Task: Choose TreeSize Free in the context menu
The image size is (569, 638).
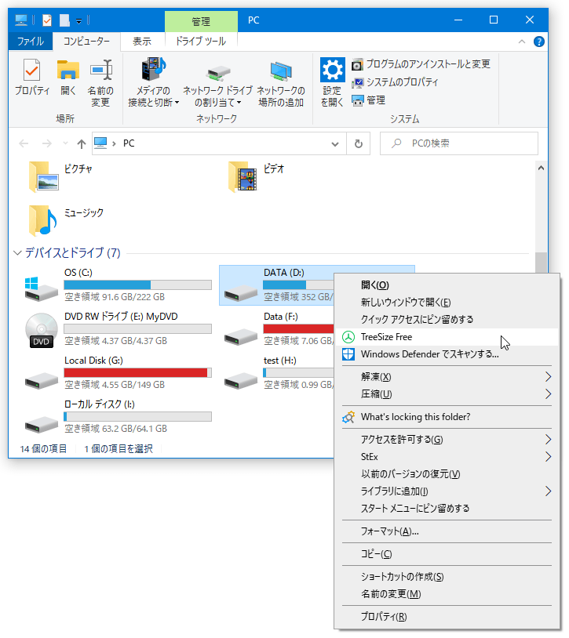Action: 447,337
